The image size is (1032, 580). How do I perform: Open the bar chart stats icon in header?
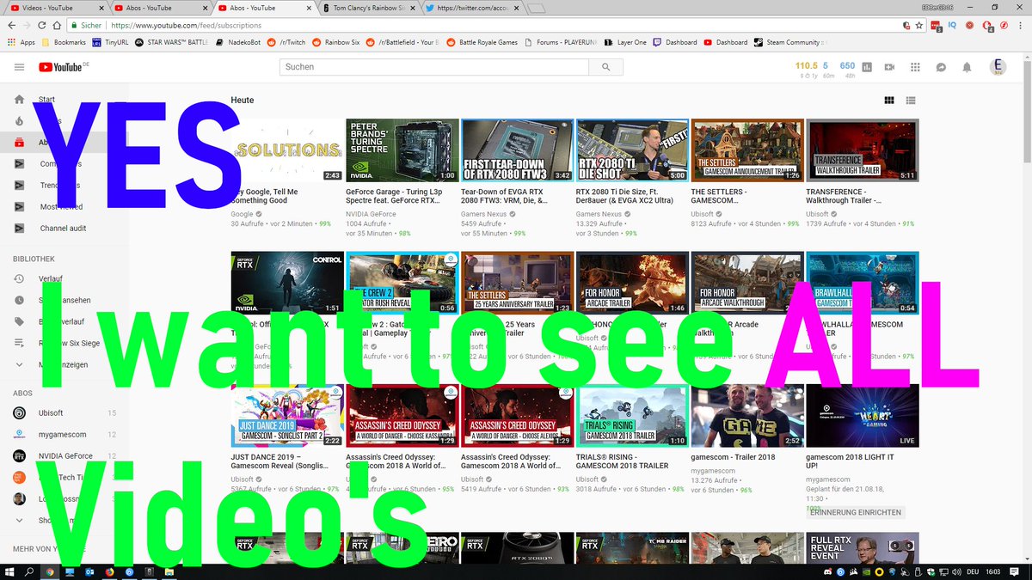[x=867, y=67]
